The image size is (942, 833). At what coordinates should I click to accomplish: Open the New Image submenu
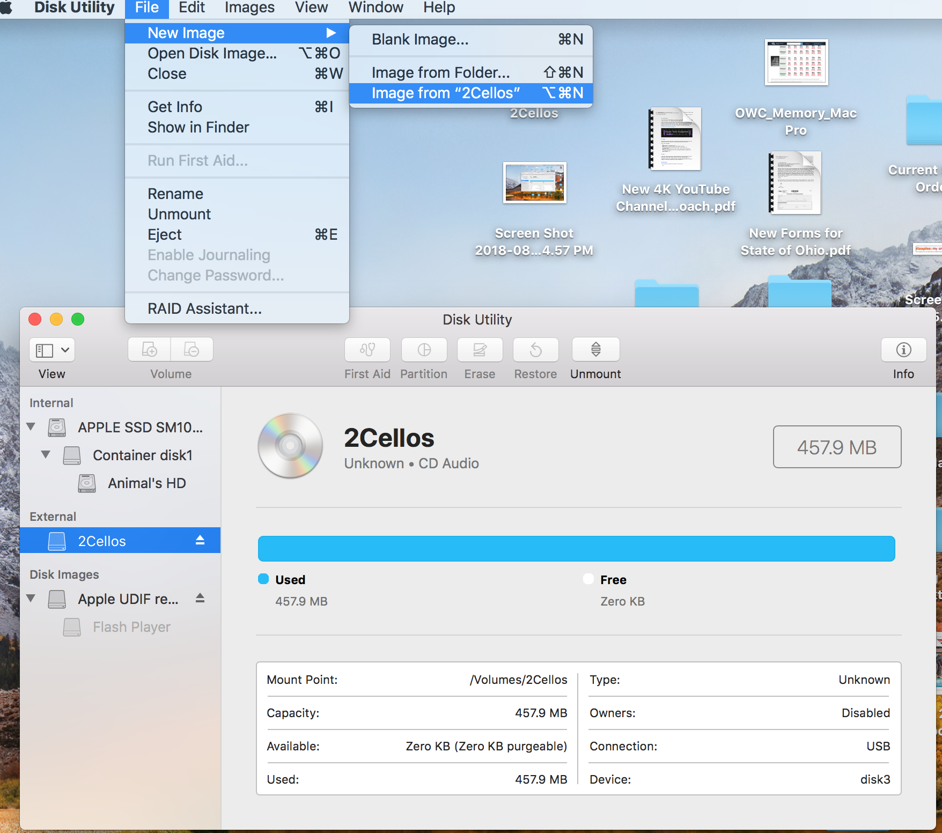pyautogui.click(x=237, y=33)
